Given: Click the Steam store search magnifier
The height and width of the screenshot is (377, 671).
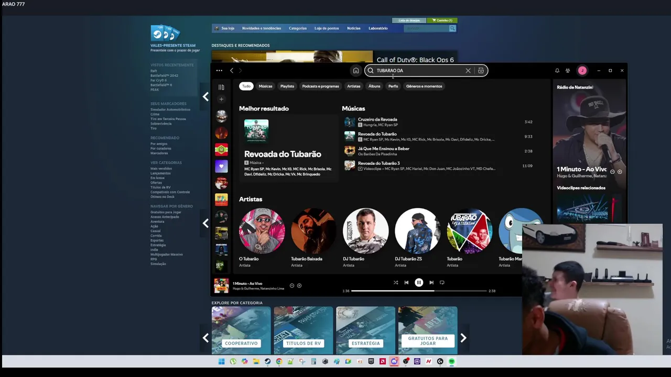Looking at the screenshot, I should (452, 28).
